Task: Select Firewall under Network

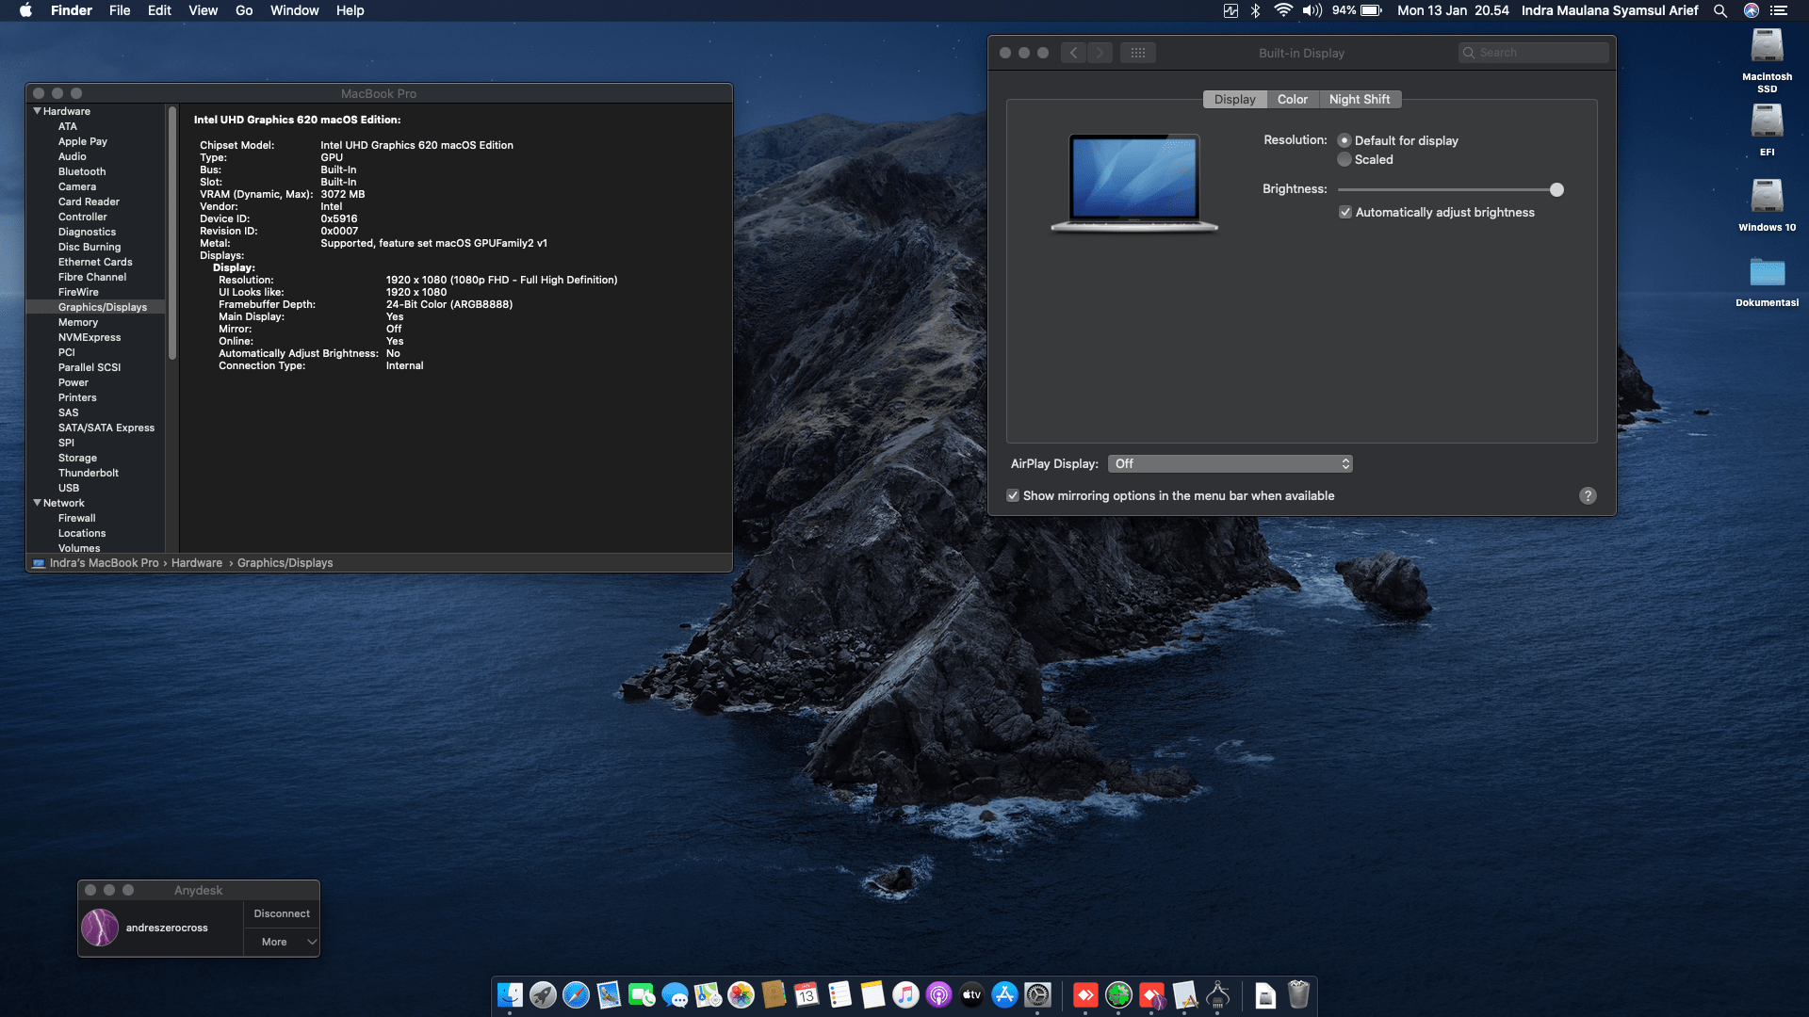Action: [77, 518]
